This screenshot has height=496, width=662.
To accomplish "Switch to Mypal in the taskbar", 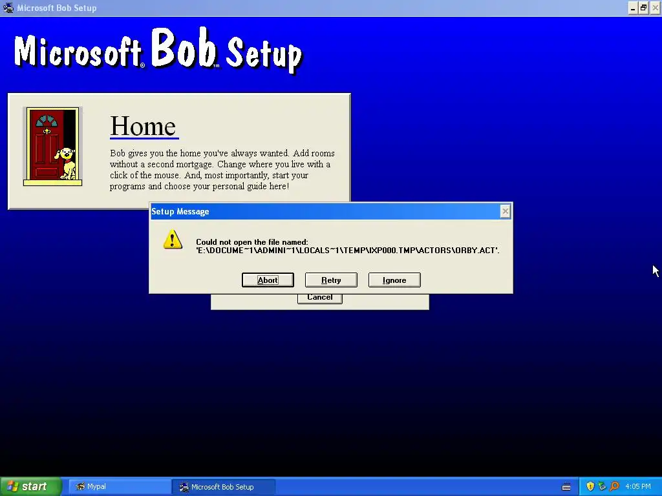I will point(119,487).
